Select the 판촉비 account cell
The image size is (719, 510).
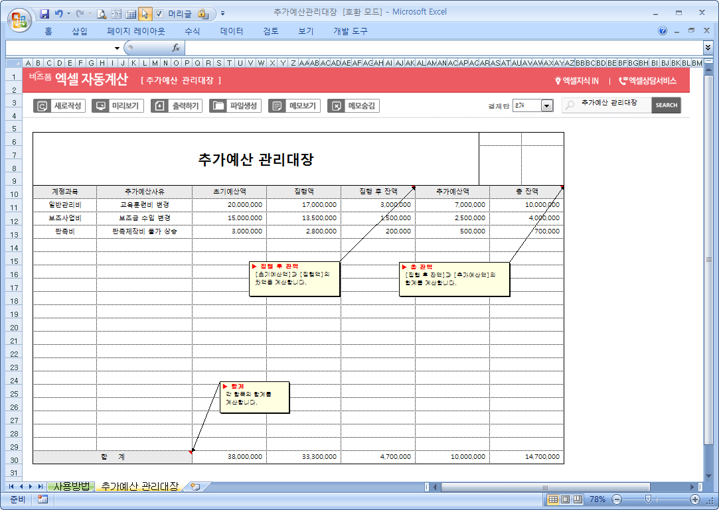pyautogui.click(x=64, y=231)
